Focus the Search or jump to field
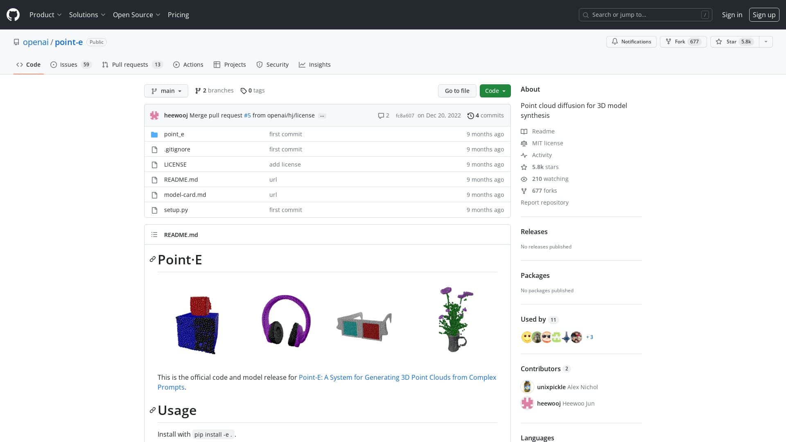Image resolution: width=786 pixels, height=442 pixels. [x=645, y=15]
